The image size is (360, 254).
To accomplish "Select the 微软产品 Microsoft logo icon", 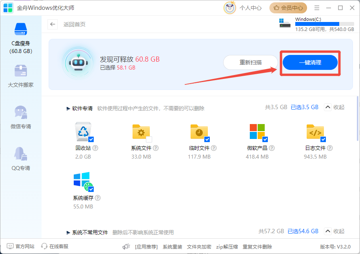I will coord(257,132).
